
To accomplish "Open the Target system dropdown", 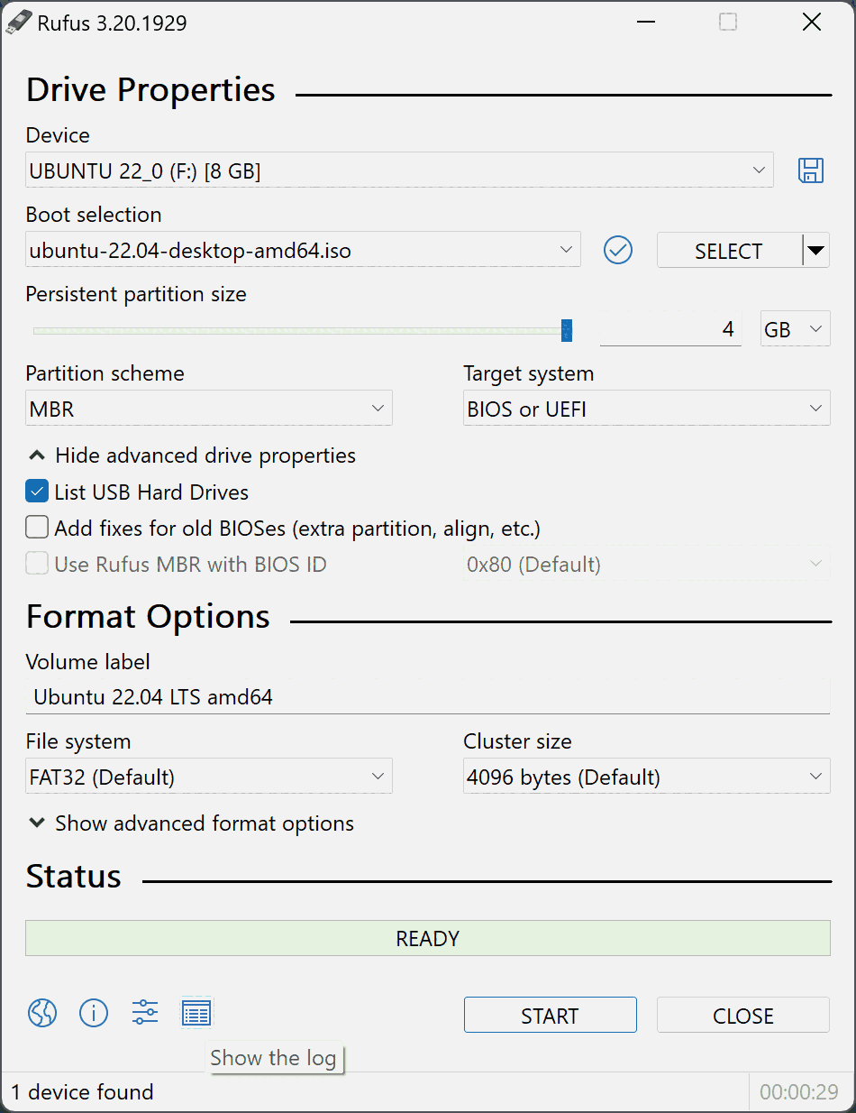I will pyautogui.click(x=645, y=408).
